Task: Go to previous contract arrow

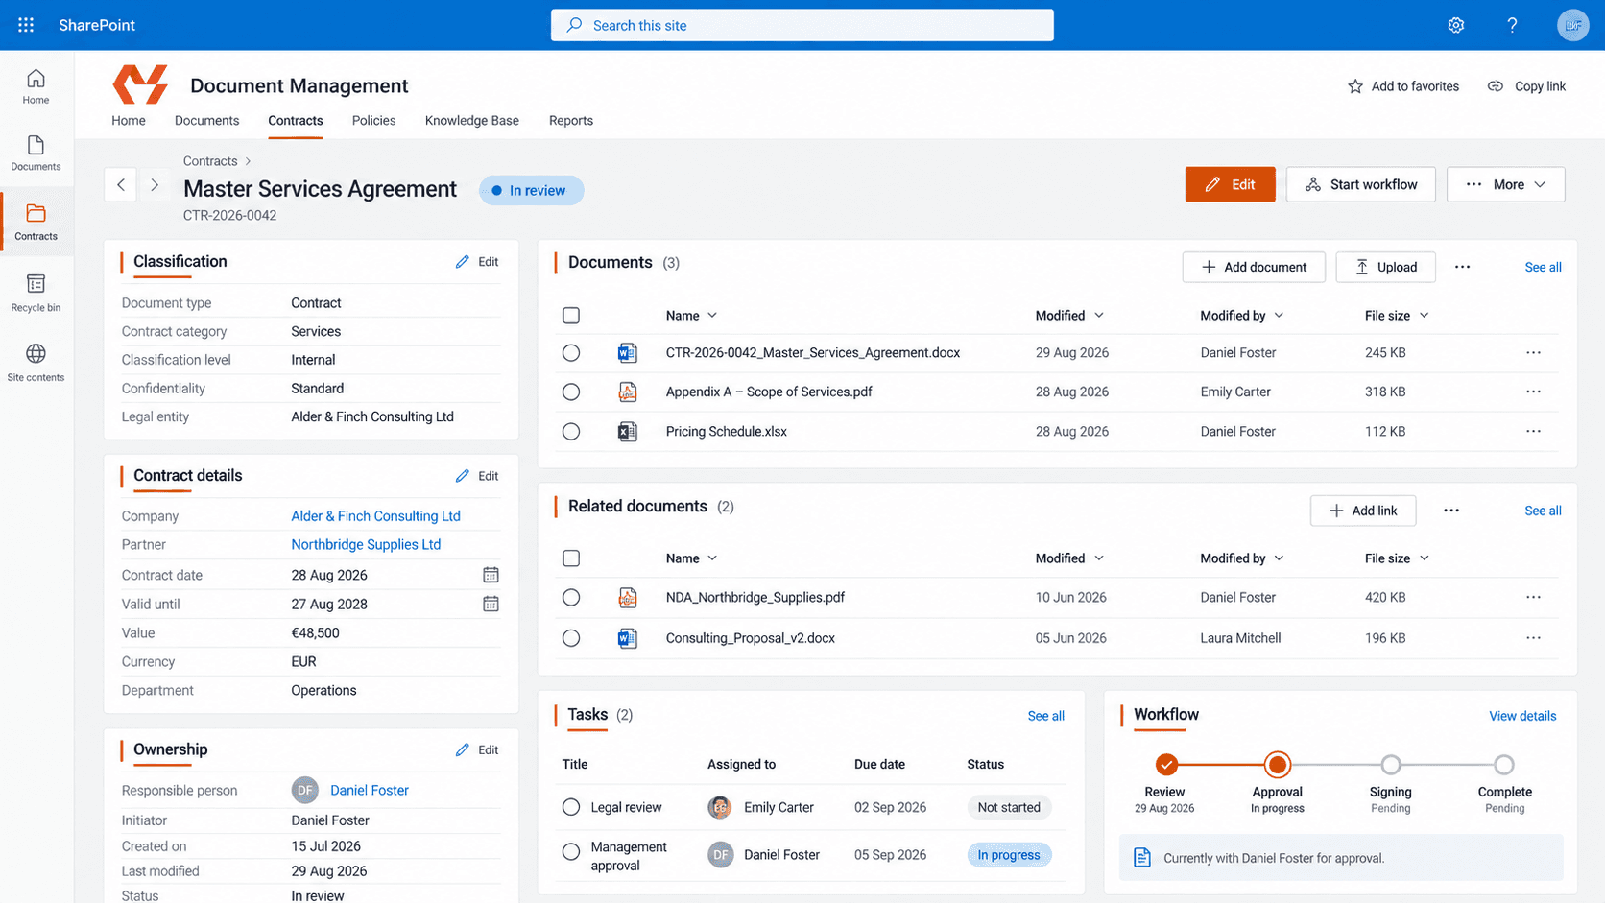Action: click(121, 185)
